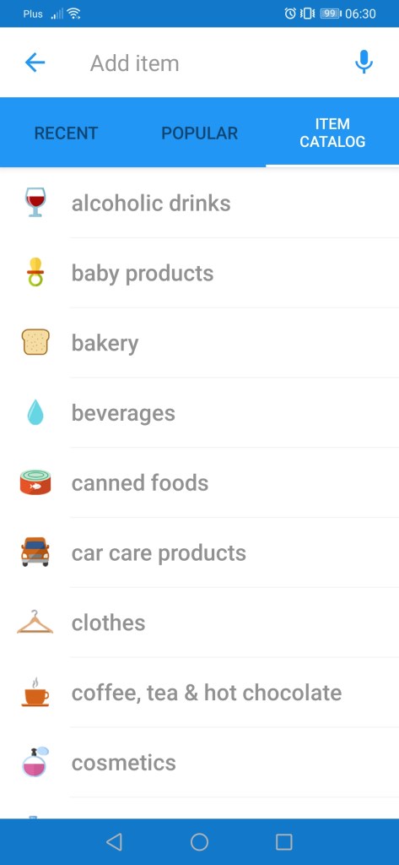399x865 pixels.
Task: Activate the microphone voice input
Action: click(364, 63)
